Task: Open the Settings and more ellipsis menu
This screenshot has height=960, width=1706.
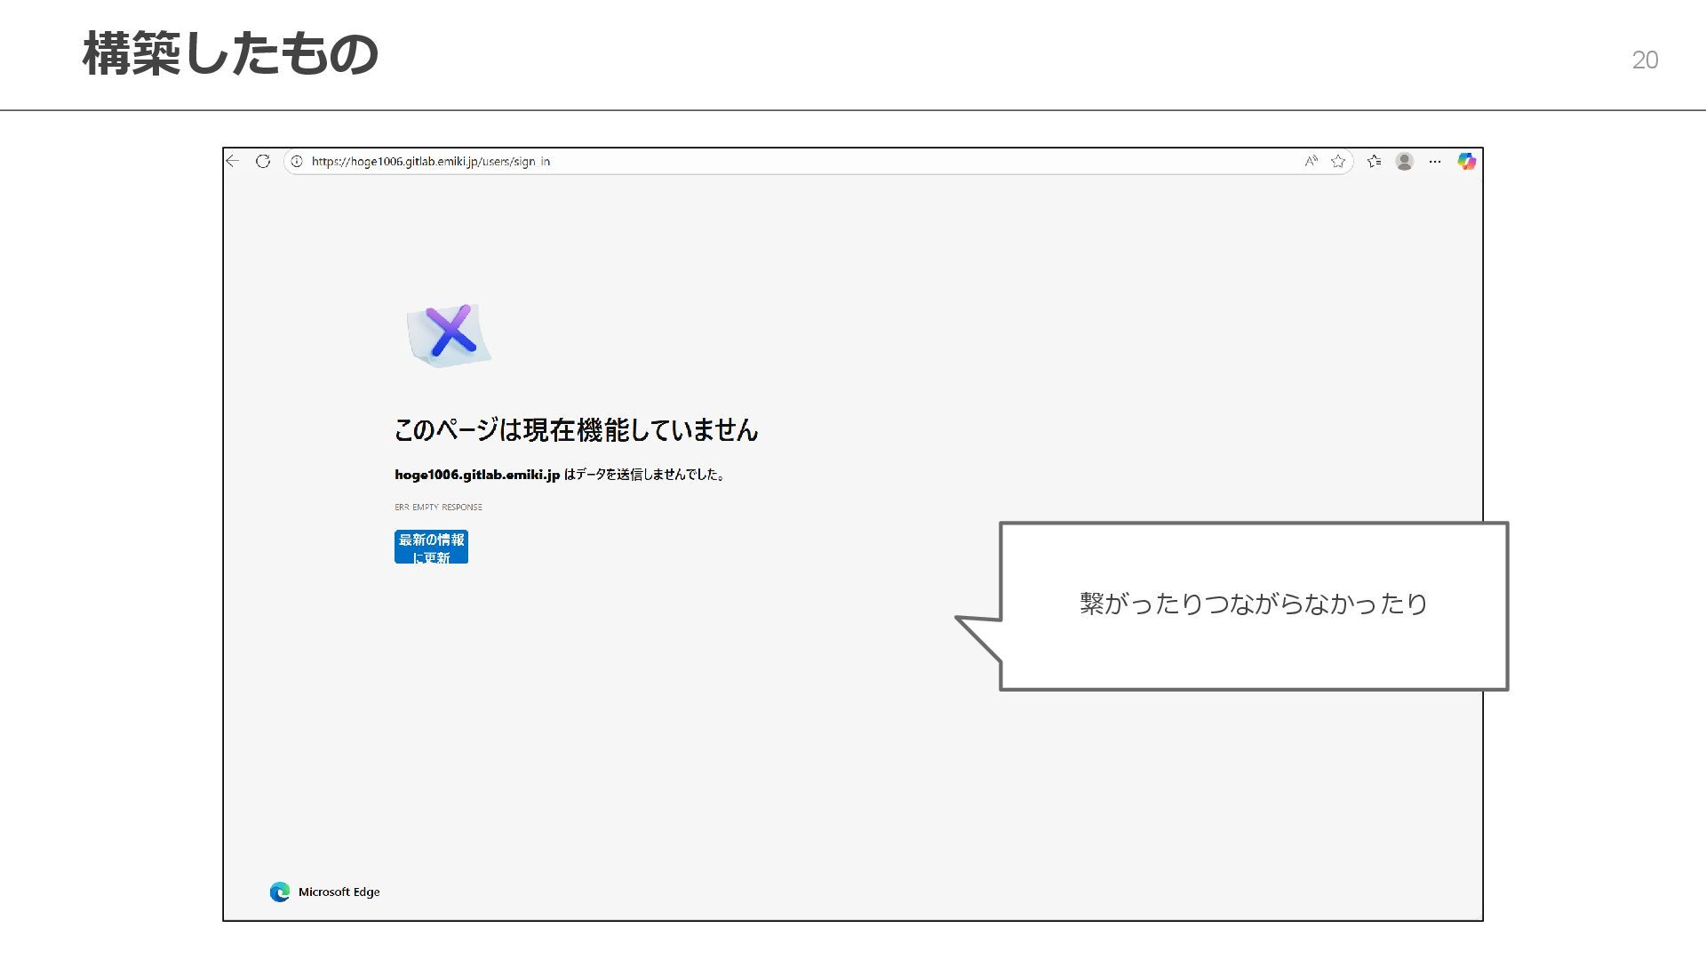Action: pyautogui.click(x=1435, y=161)
